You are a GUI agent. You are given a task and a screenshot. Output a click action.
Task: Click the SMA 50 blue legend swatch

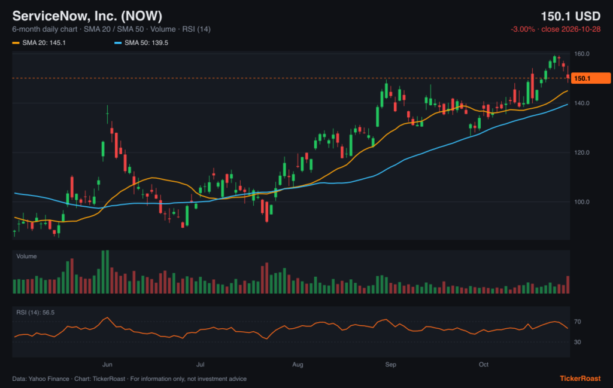tap(118, 43)
